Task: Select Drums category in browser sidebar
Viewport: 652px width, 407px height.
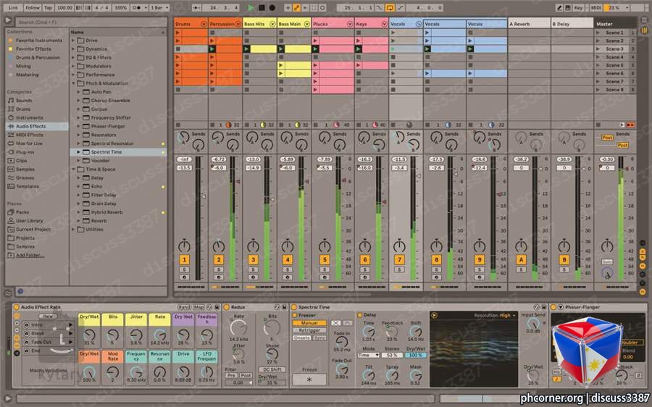Action: click(x=23, y=109)
